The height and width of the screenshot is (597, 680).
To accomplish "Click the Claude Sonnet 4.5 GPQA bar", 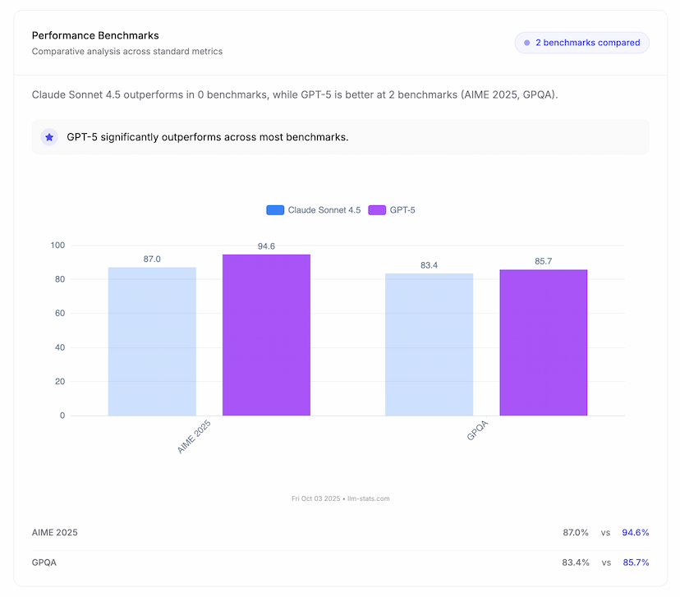I will pyautogui.click(x=429, y=344).
